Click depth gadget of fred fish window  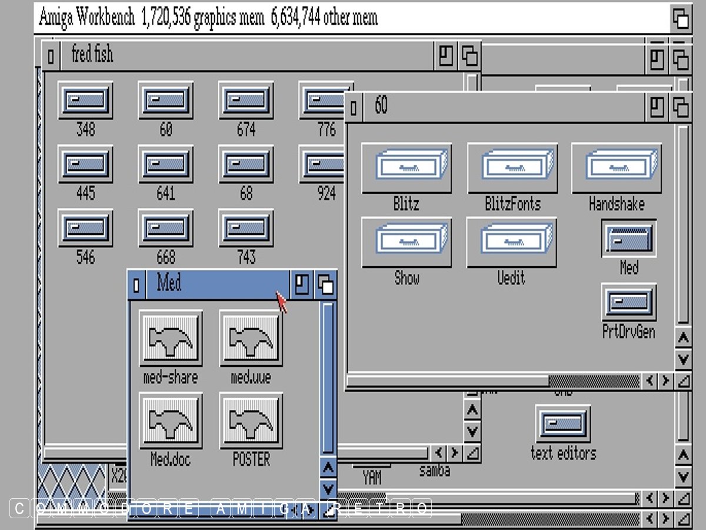tap(469, 57)
